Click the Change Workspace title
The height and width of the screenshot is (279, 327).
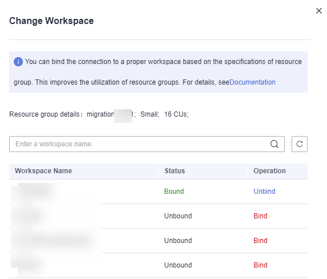pyautogui.click(x=51, y=21)
